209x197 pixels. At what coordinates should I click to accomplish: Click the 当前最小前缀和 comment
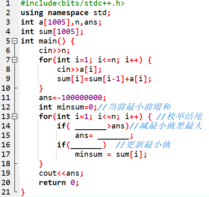pyautogui.click(x=139, y=107)
